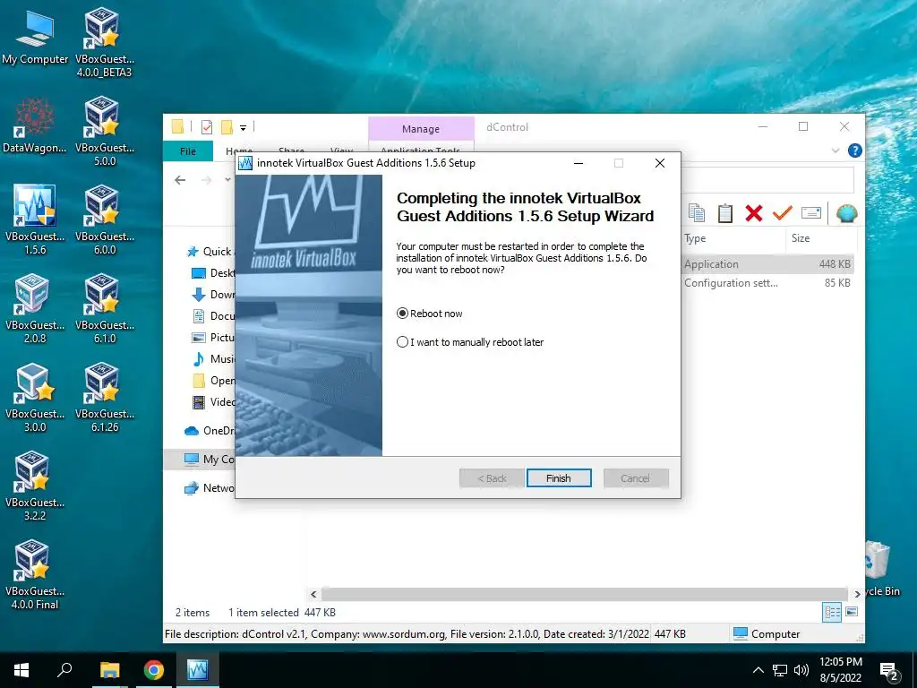
Task: Open the network tray icon
Action: coord(780,670)
